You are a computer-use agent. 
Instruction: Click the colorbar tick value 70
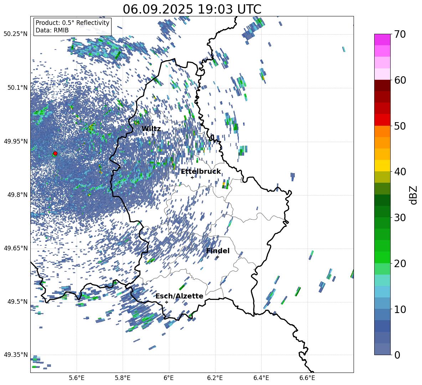coord(400,34)
